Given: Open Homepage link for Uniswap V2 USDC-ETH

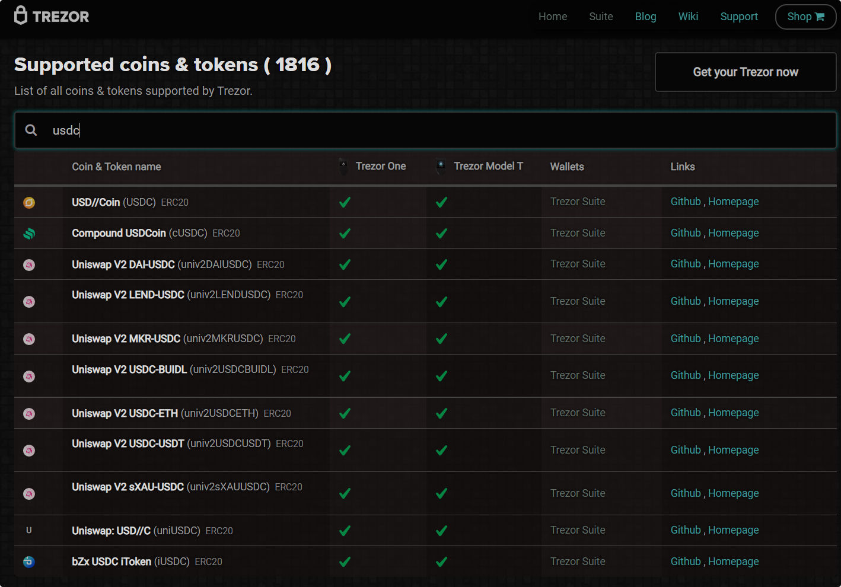Looking at the screenshot, I should [734, 413].
